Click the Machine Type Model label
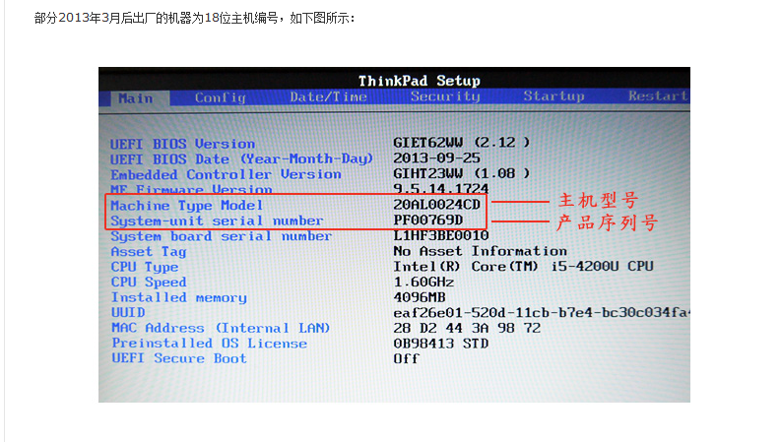Screen dimensions: 781x442 (x=186, y=206)
